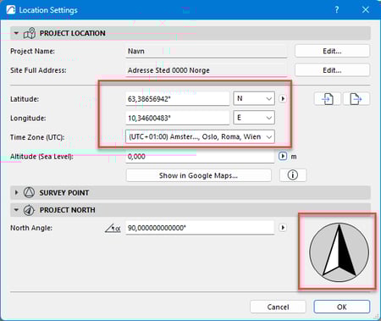Click the Altitude unit flyout arrow
Viewport: 381px width, 321px height.
[283, 156]
